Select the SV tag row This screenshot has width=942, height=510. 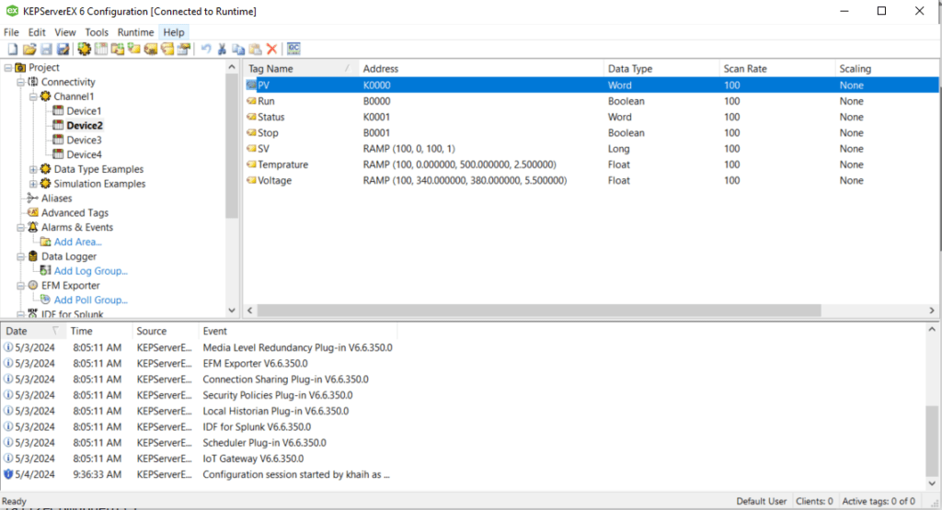coord(592,149)
